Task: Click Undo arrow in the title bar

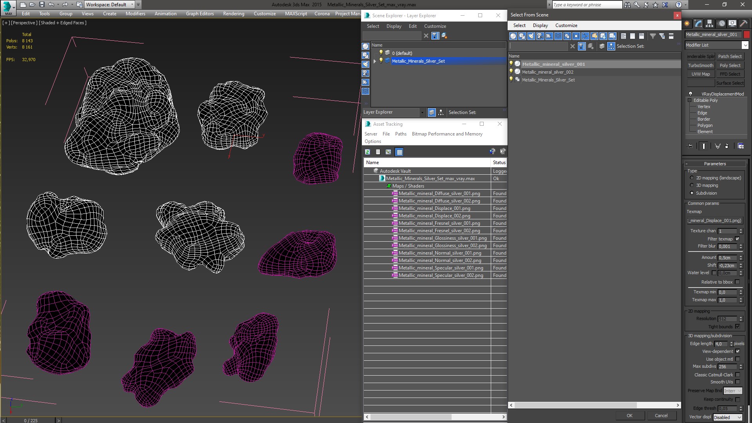Action: (x=51, y=5)
